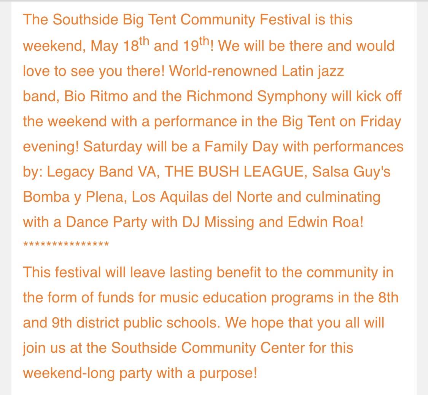Click the words 'Family Day'
Image resolution: width=428 pixels, height=395 pixels.
pos(241,147)
